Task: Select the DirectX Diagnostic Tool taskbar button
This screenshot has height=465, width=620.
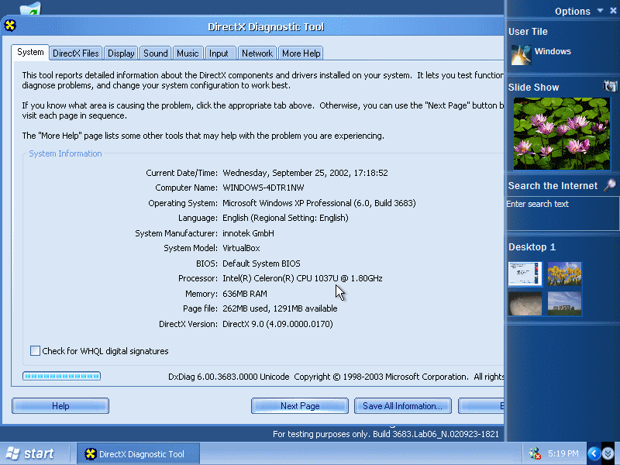Action: 138,454
